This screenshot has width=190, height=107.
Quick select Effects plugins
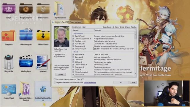[x=122, y=27]
